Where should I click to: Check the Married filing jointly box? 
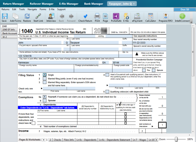pos(45,78)
